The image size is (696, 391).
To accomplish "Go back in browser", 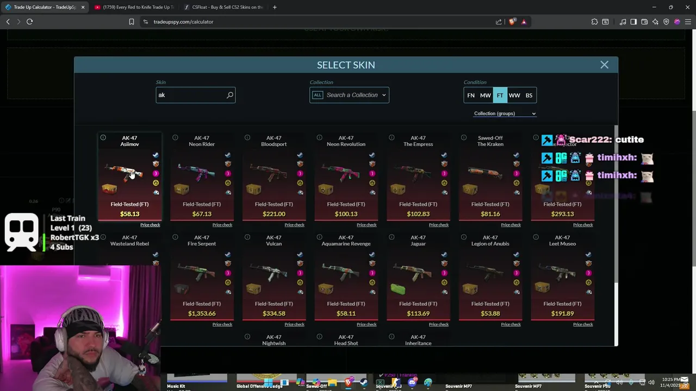I will tap(8, 22).
